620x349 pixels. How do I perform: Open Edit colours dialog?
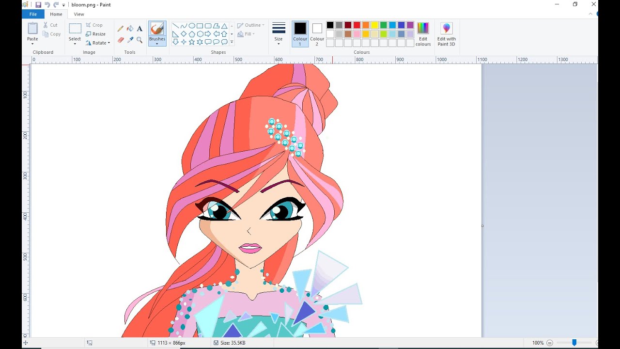(423, 34)
